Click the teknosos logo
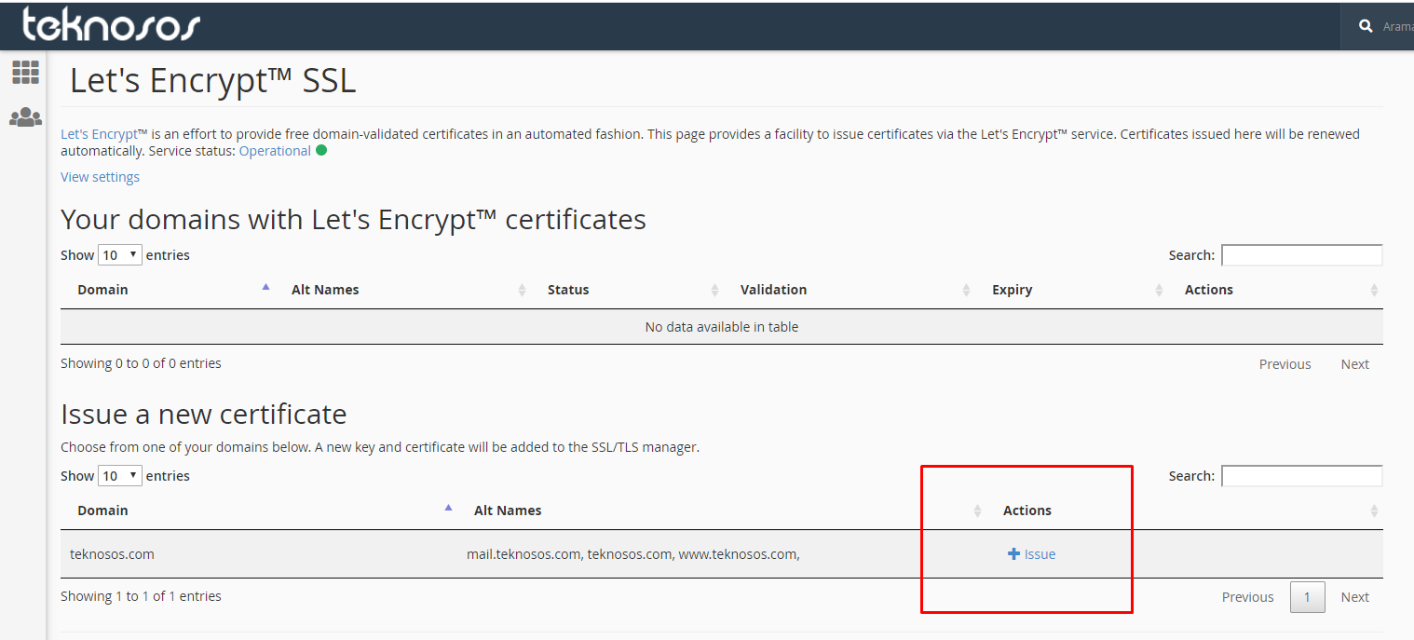Viewport: 1414px width, 640px height. pyautogui.click(x=111, y=25)
